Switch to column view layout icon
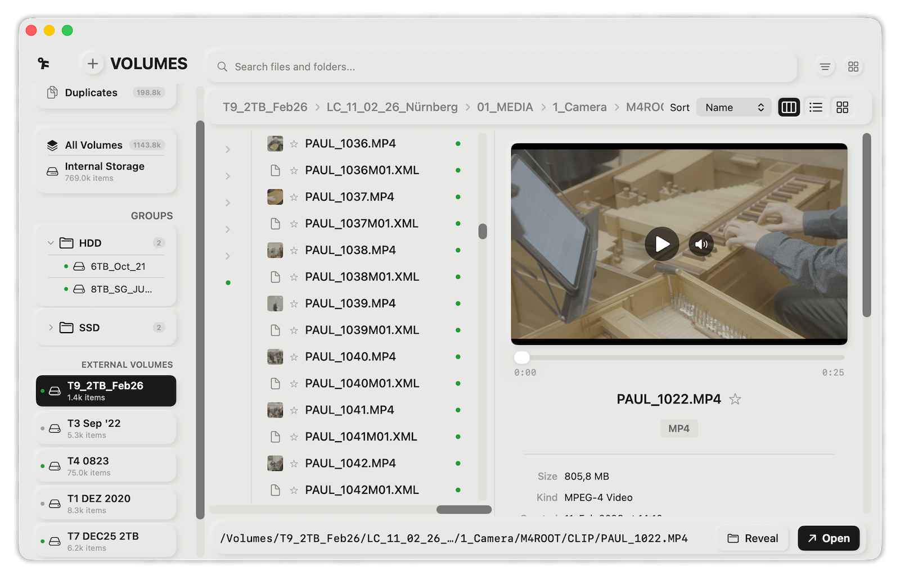The image size is (900, 576). pos(789,107)
